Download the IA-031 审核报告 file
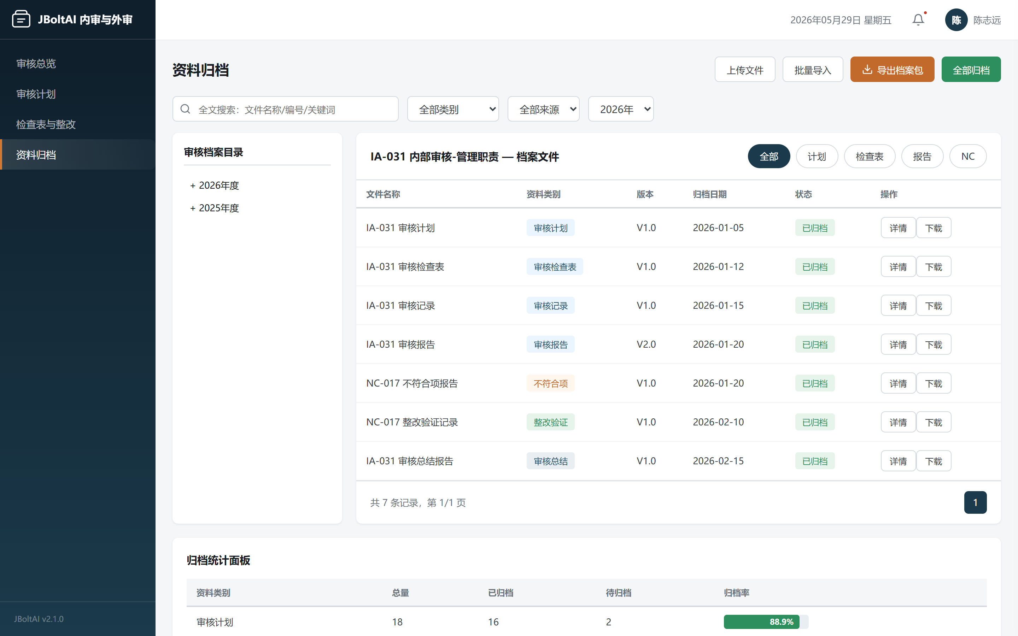This screenshot has width=1018, height=636. point(934,344)
